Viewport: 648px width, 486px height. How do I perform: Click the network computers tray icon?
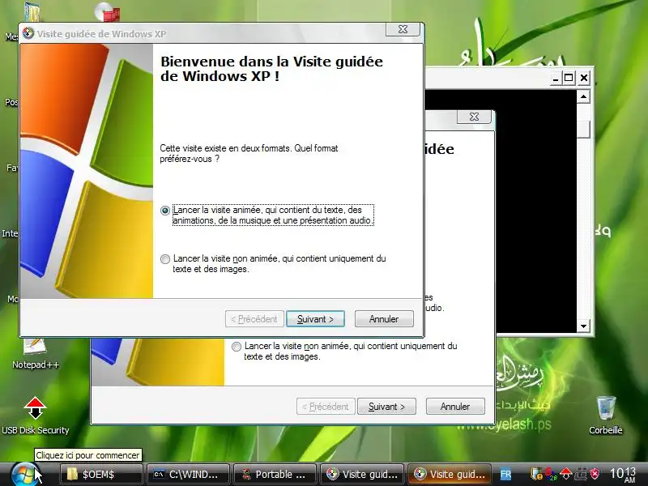pyautogui.click(x=581, y=474)
